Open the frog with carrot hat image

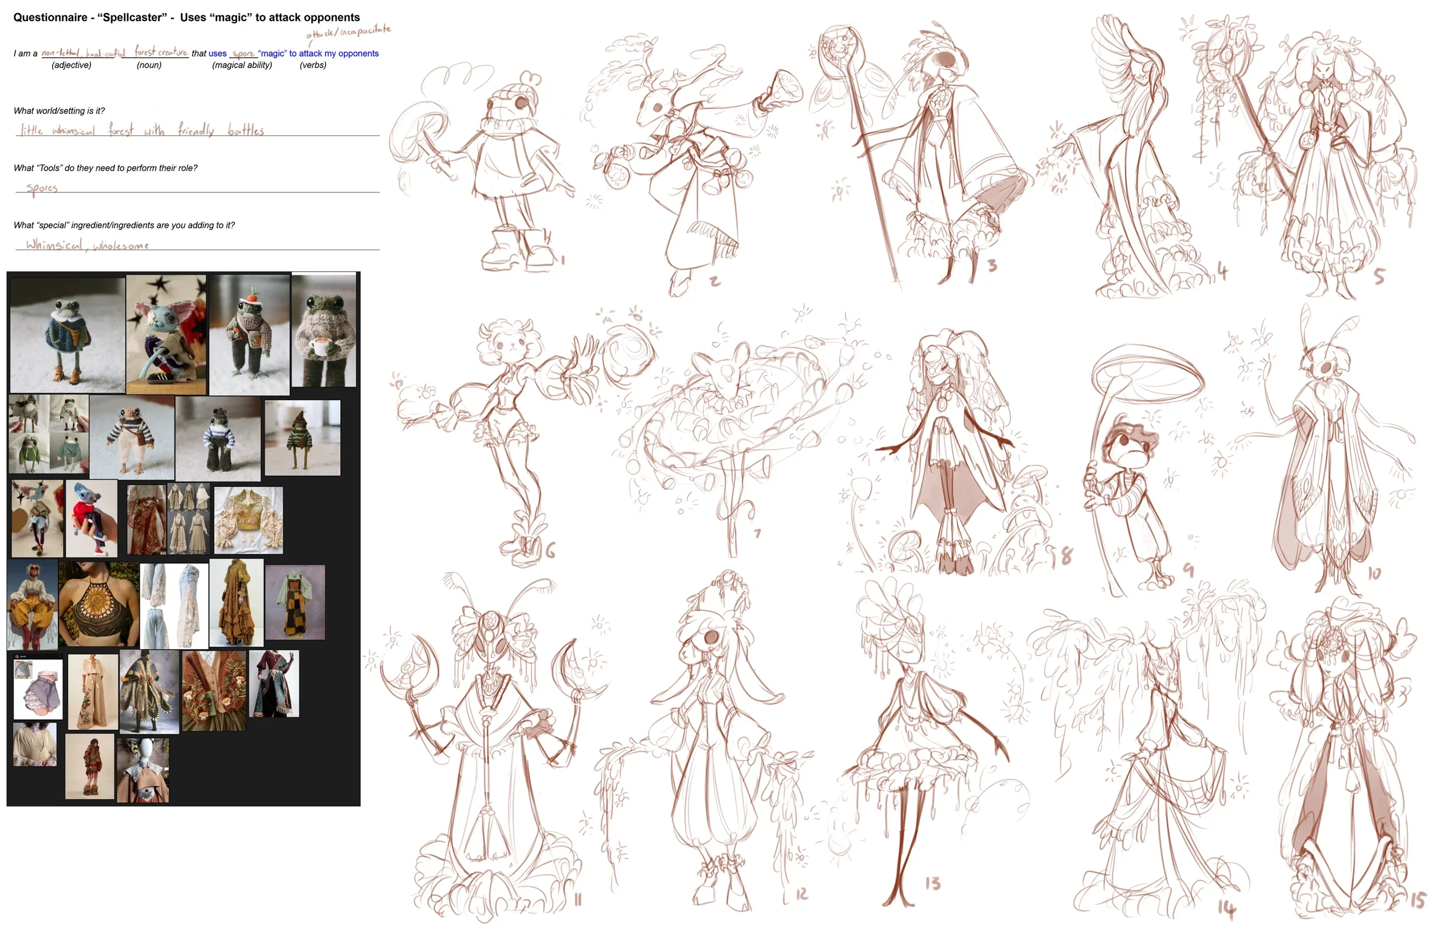tap(249, 335)
